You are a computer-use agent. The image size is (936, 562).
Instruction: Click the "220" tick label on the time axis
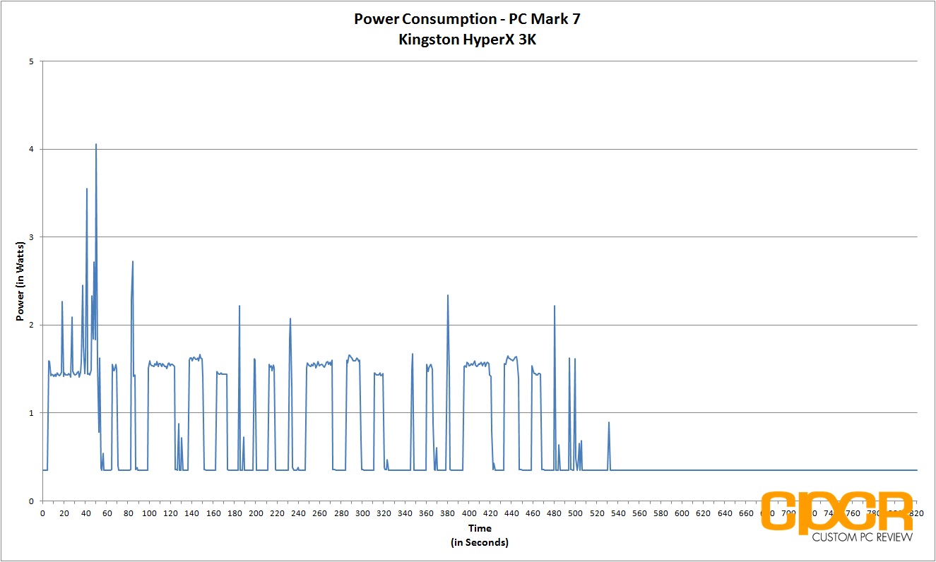(x=277, y=513)
